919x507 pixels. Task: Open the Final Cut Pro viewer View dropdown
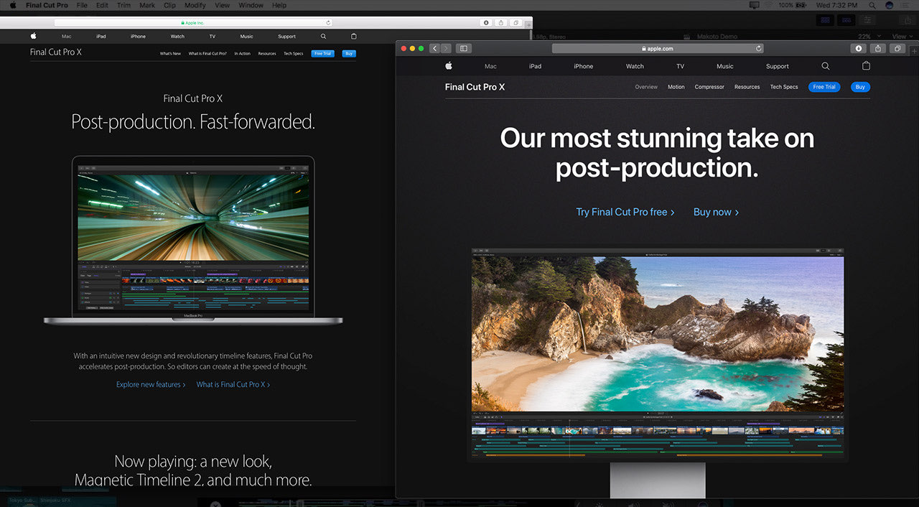coord(902,37)
